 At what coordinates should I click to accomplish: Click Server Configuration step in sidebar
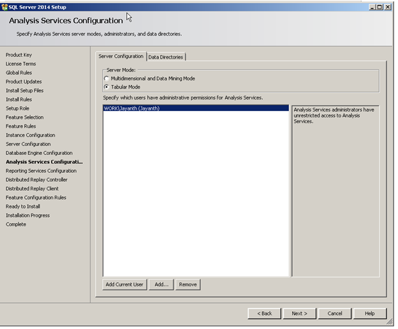pyautogui.click(x=28, y=144)
